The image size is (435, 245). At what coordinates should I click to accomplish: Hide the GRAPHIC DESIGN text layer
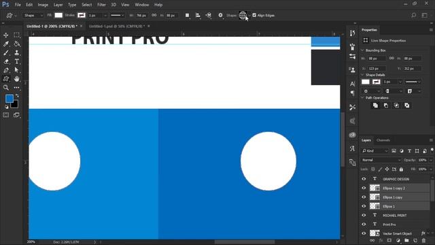pos(364,179)
